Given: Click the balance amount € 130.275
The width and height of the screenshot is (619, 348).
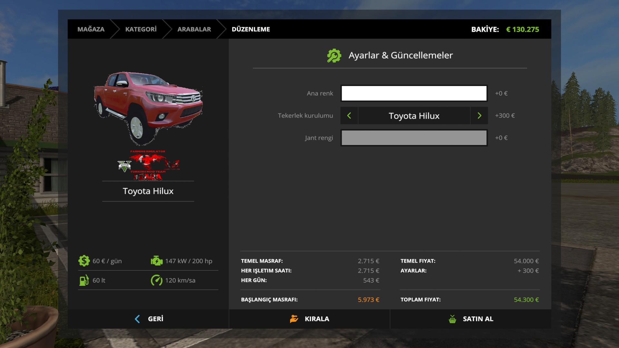Looking at the screenshot, I should [x=523, y=29].
